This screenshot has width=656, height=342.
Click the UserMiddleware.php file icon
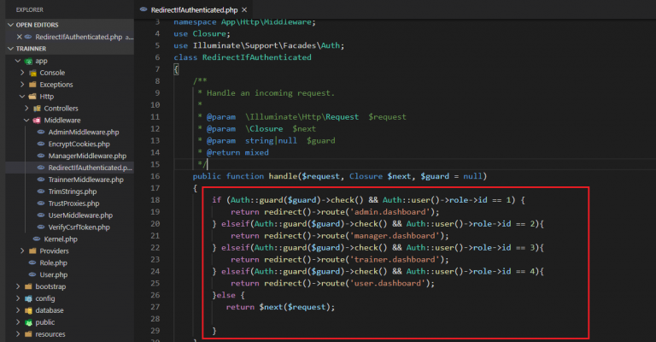tap(41, 215)
